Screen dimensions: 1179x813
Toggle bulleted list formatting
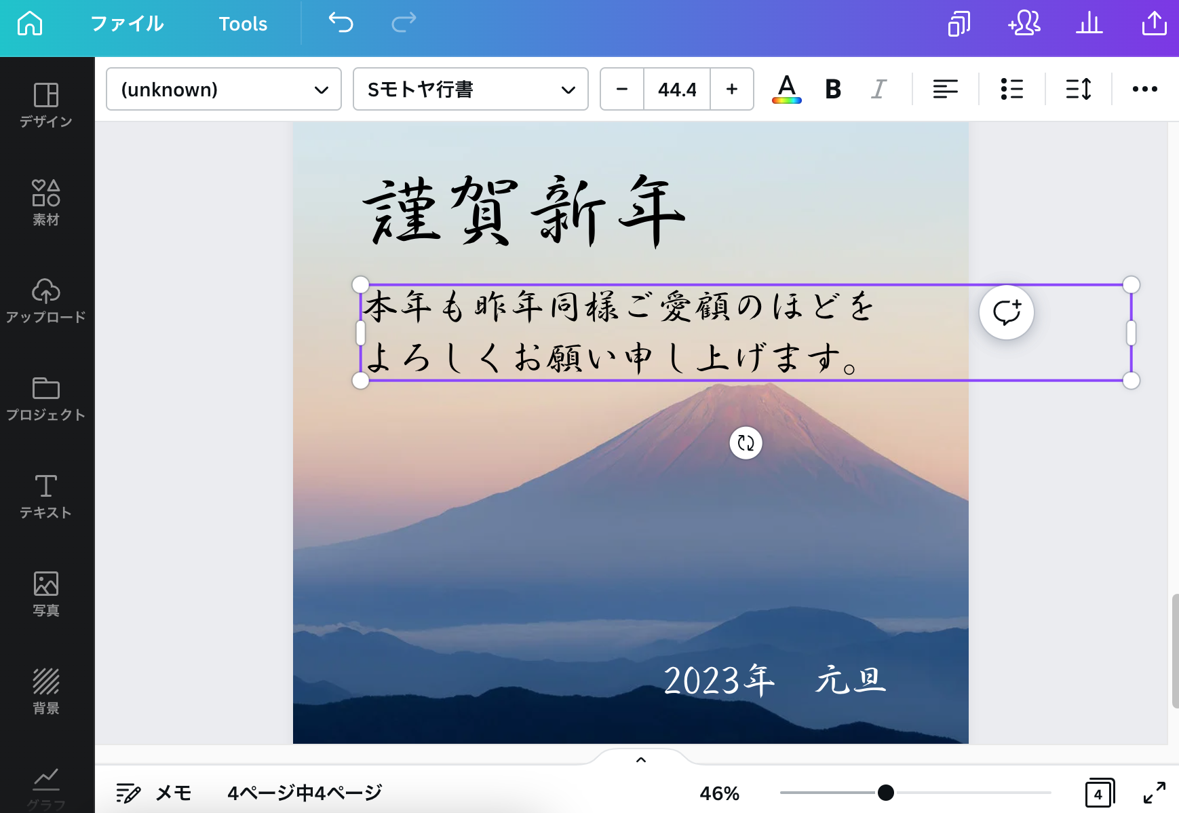(1011, 89)
